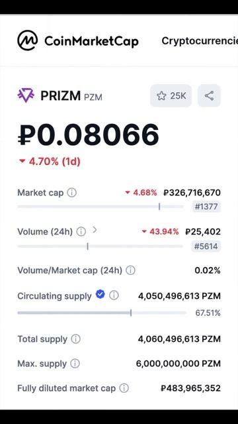The height and width of the screenshot is (424, 238).
Task: Click the Volume (24h) info icon
Action: point(81,232)
